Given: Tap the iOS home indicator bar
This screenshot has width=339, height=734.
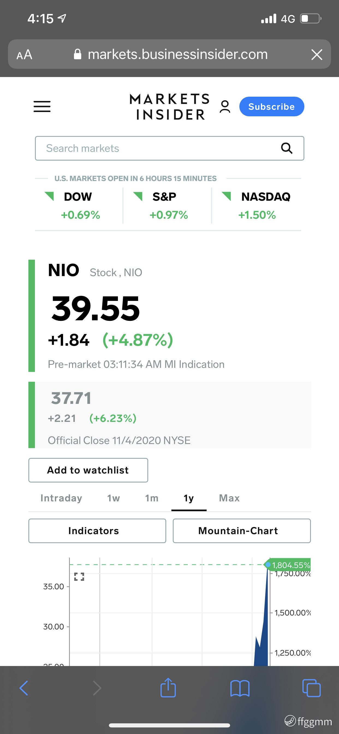Looking at the screenshot, I should 169,726.
